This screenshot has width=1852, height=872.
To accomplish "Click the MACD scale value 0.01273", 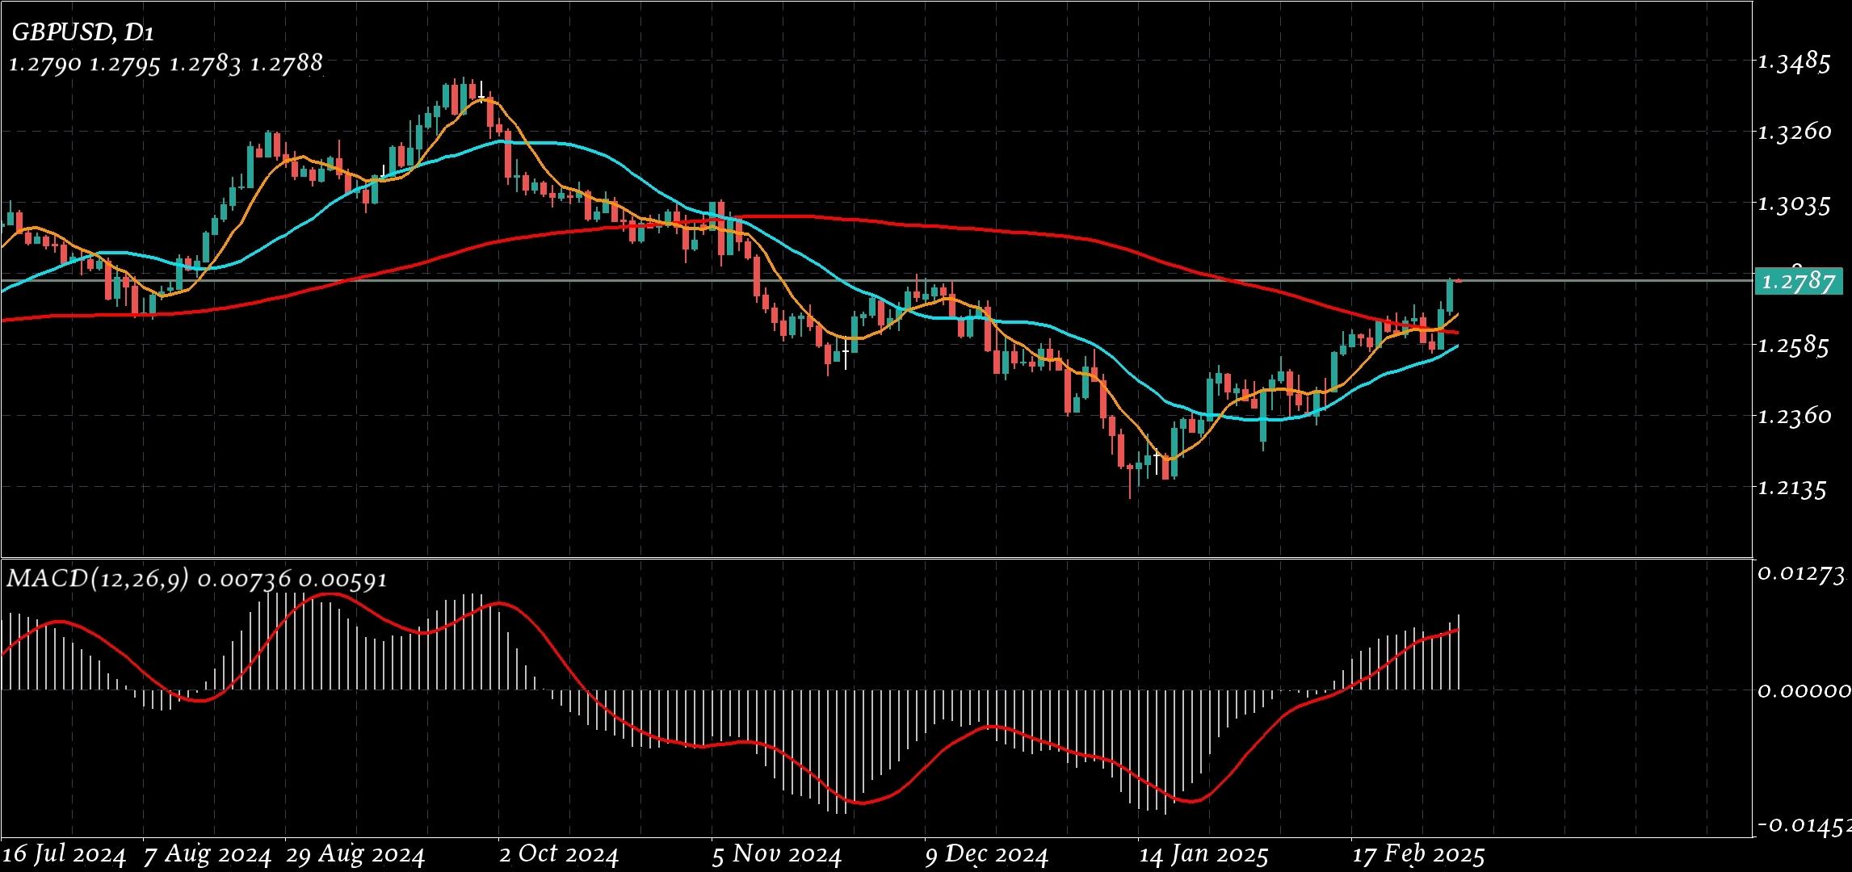I will 1803,573.
